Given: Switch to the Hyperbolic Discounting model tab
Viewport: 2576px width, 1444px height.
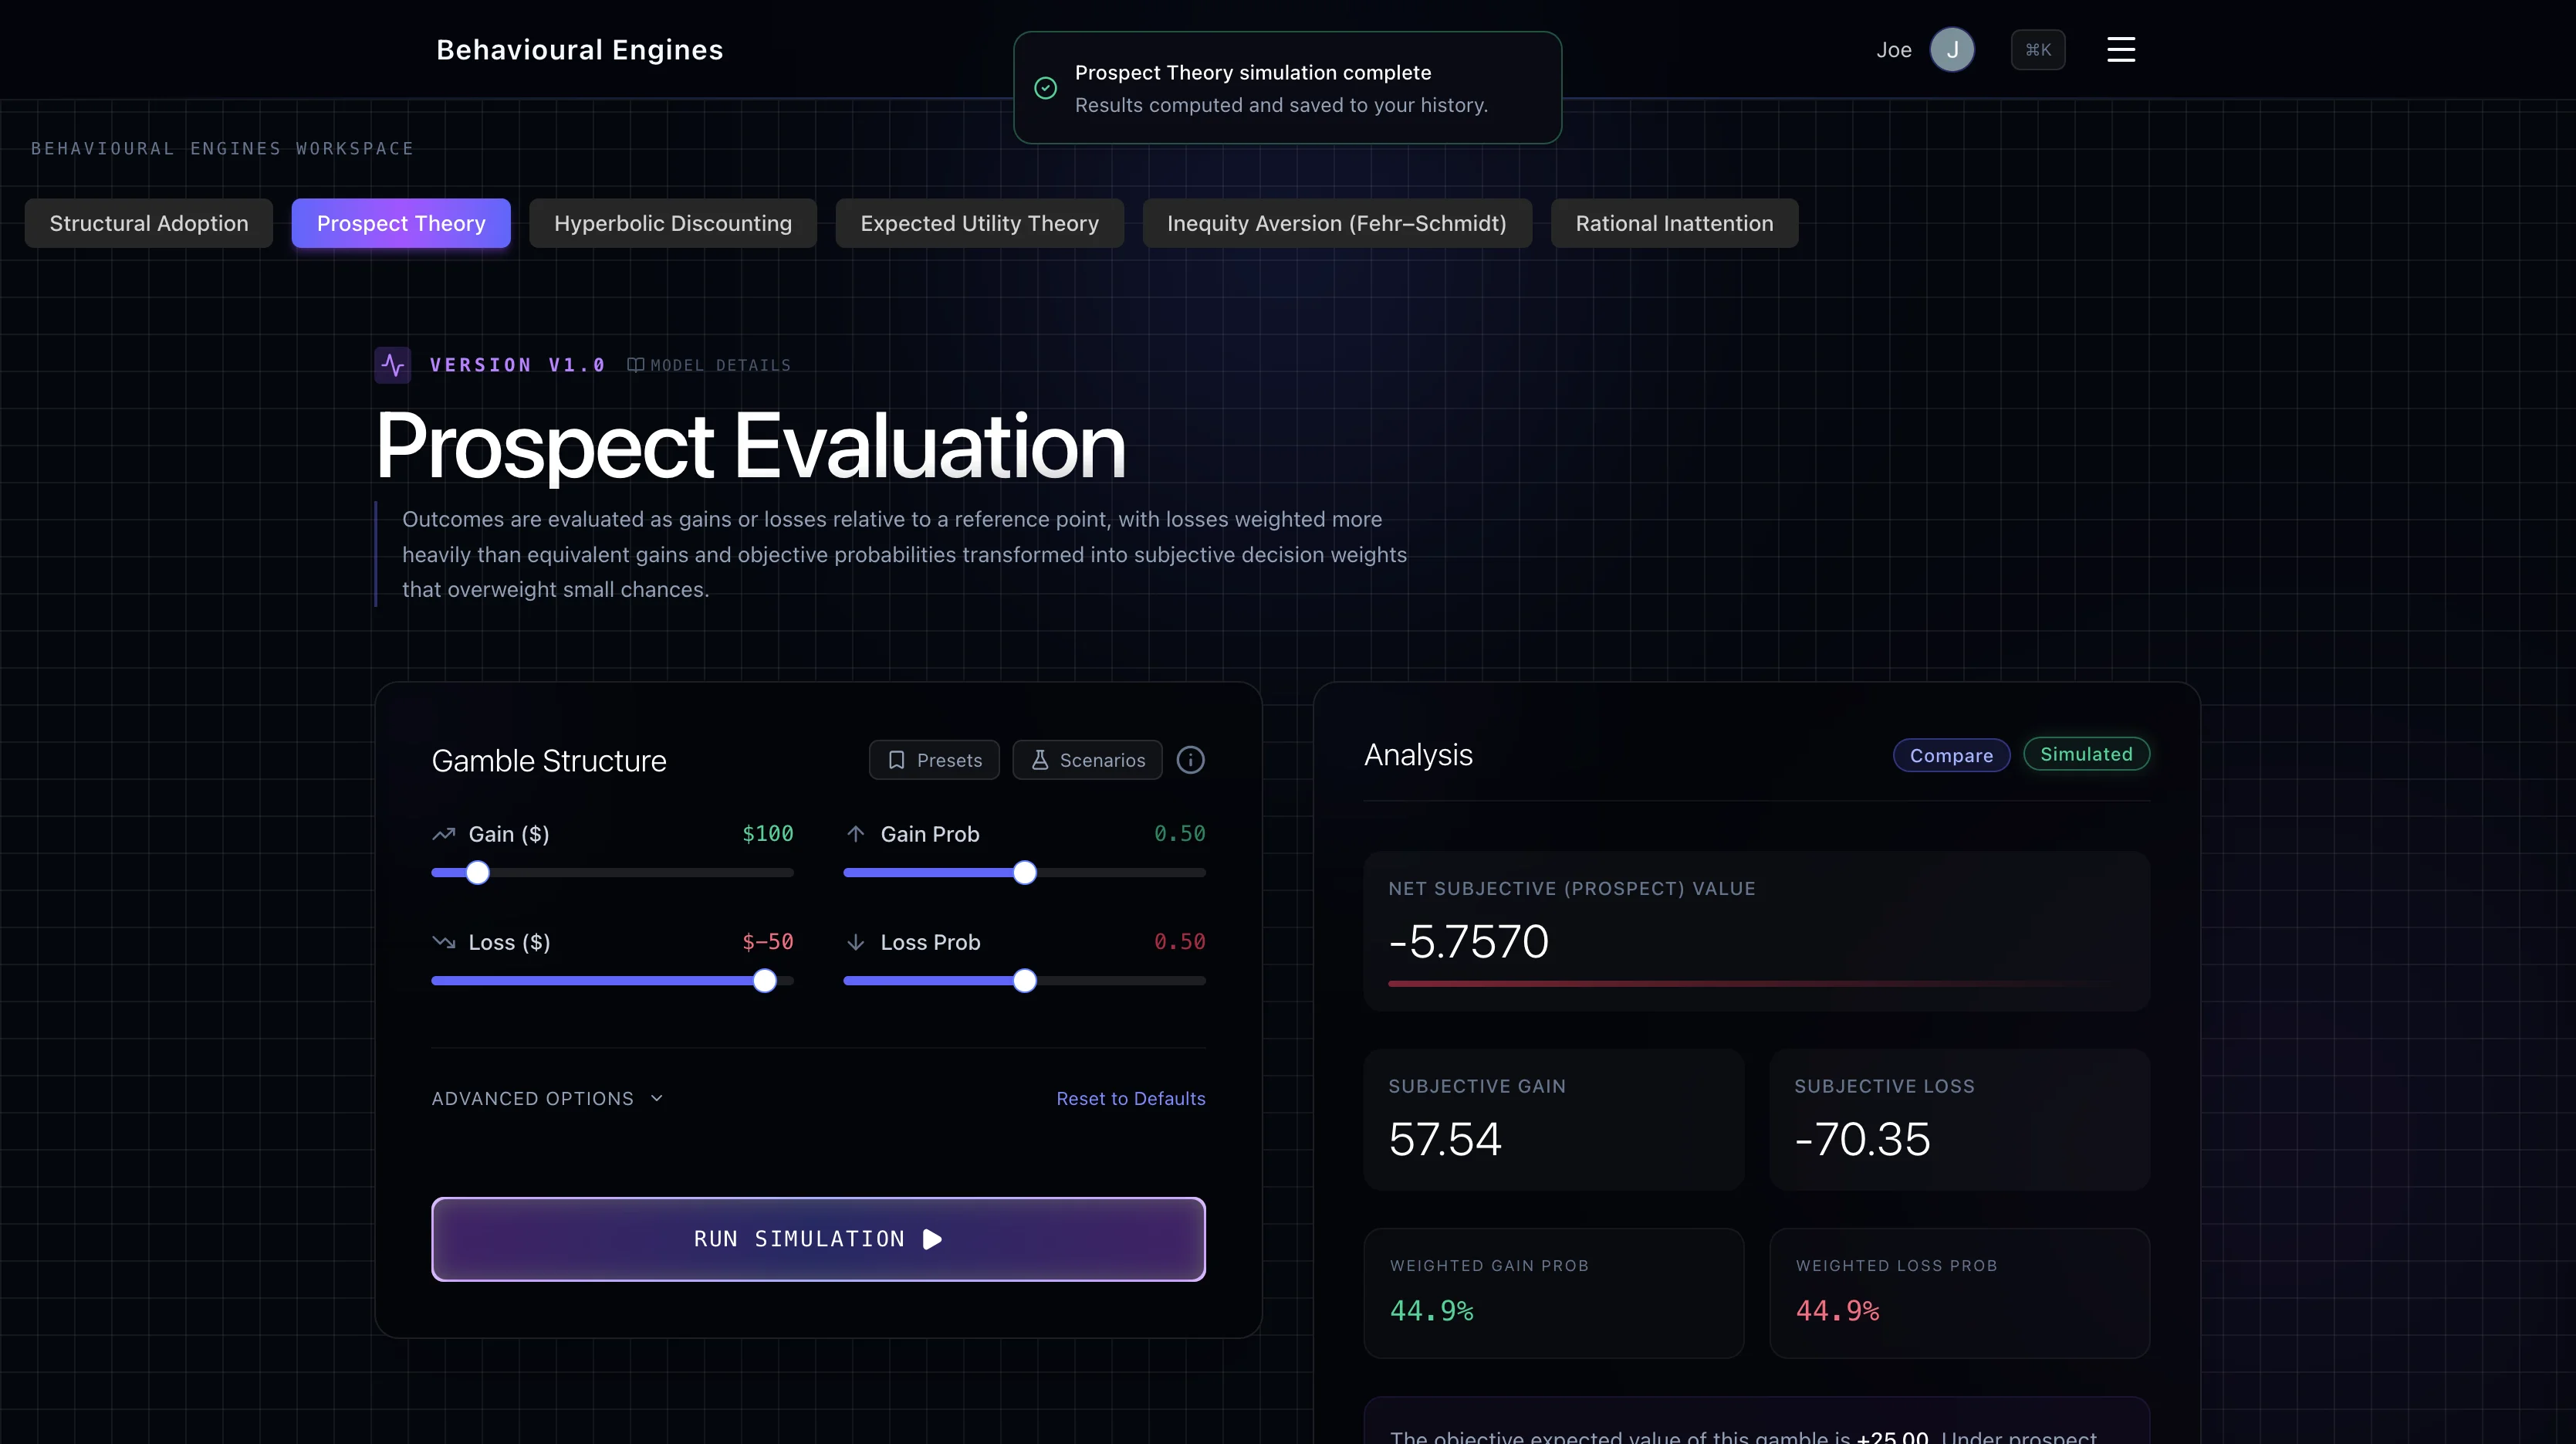Looking at the screenshot, I should (x=673, y=223).
